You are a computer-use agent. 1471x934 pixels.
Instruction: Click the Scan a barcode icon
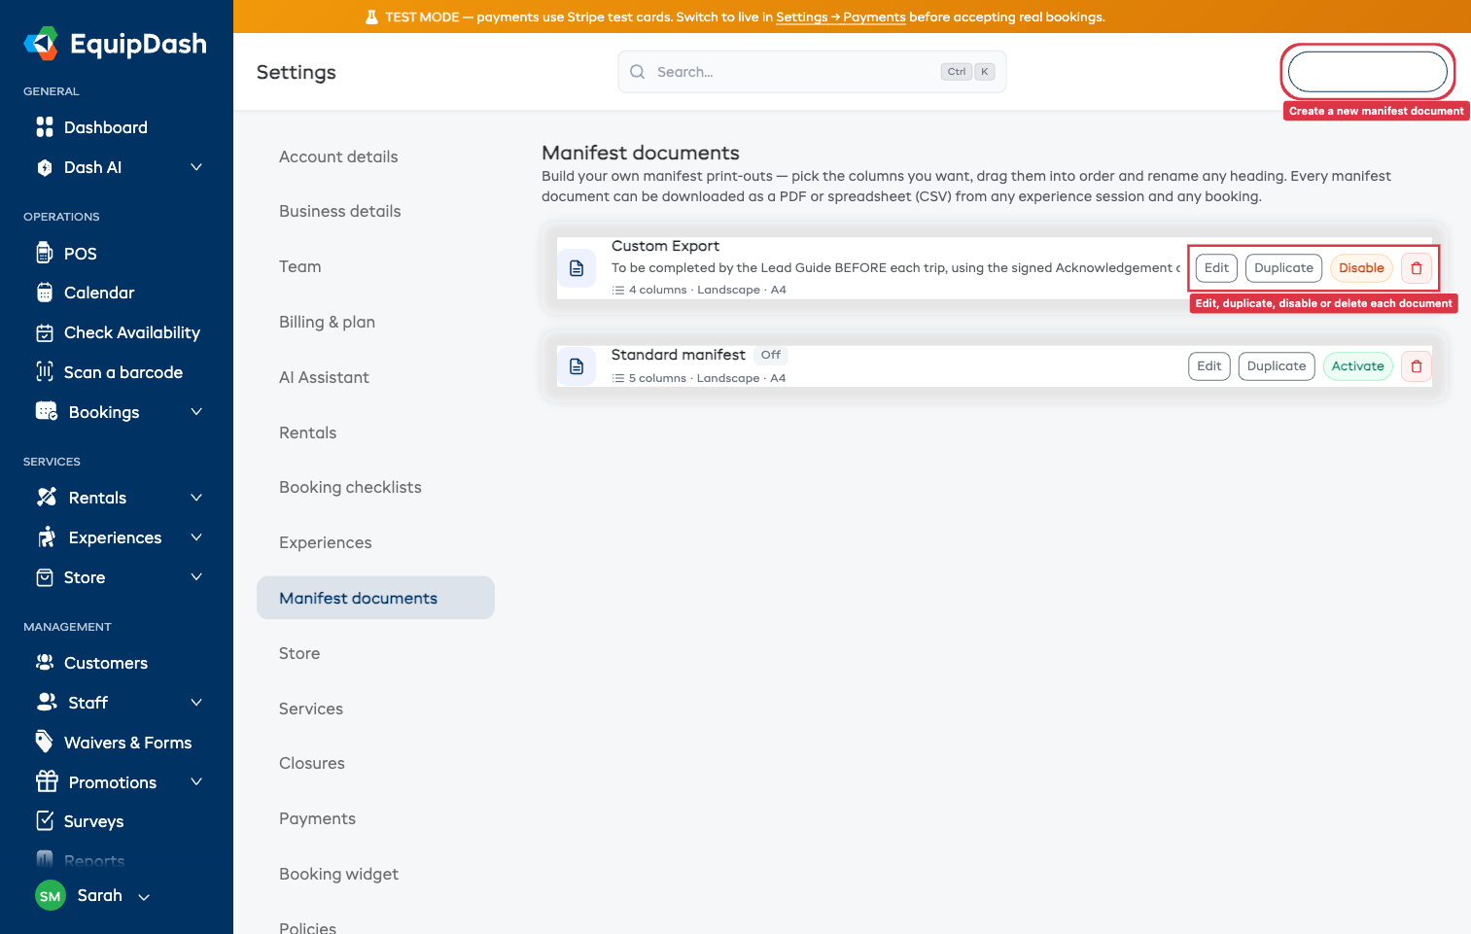tap(45, 371)
